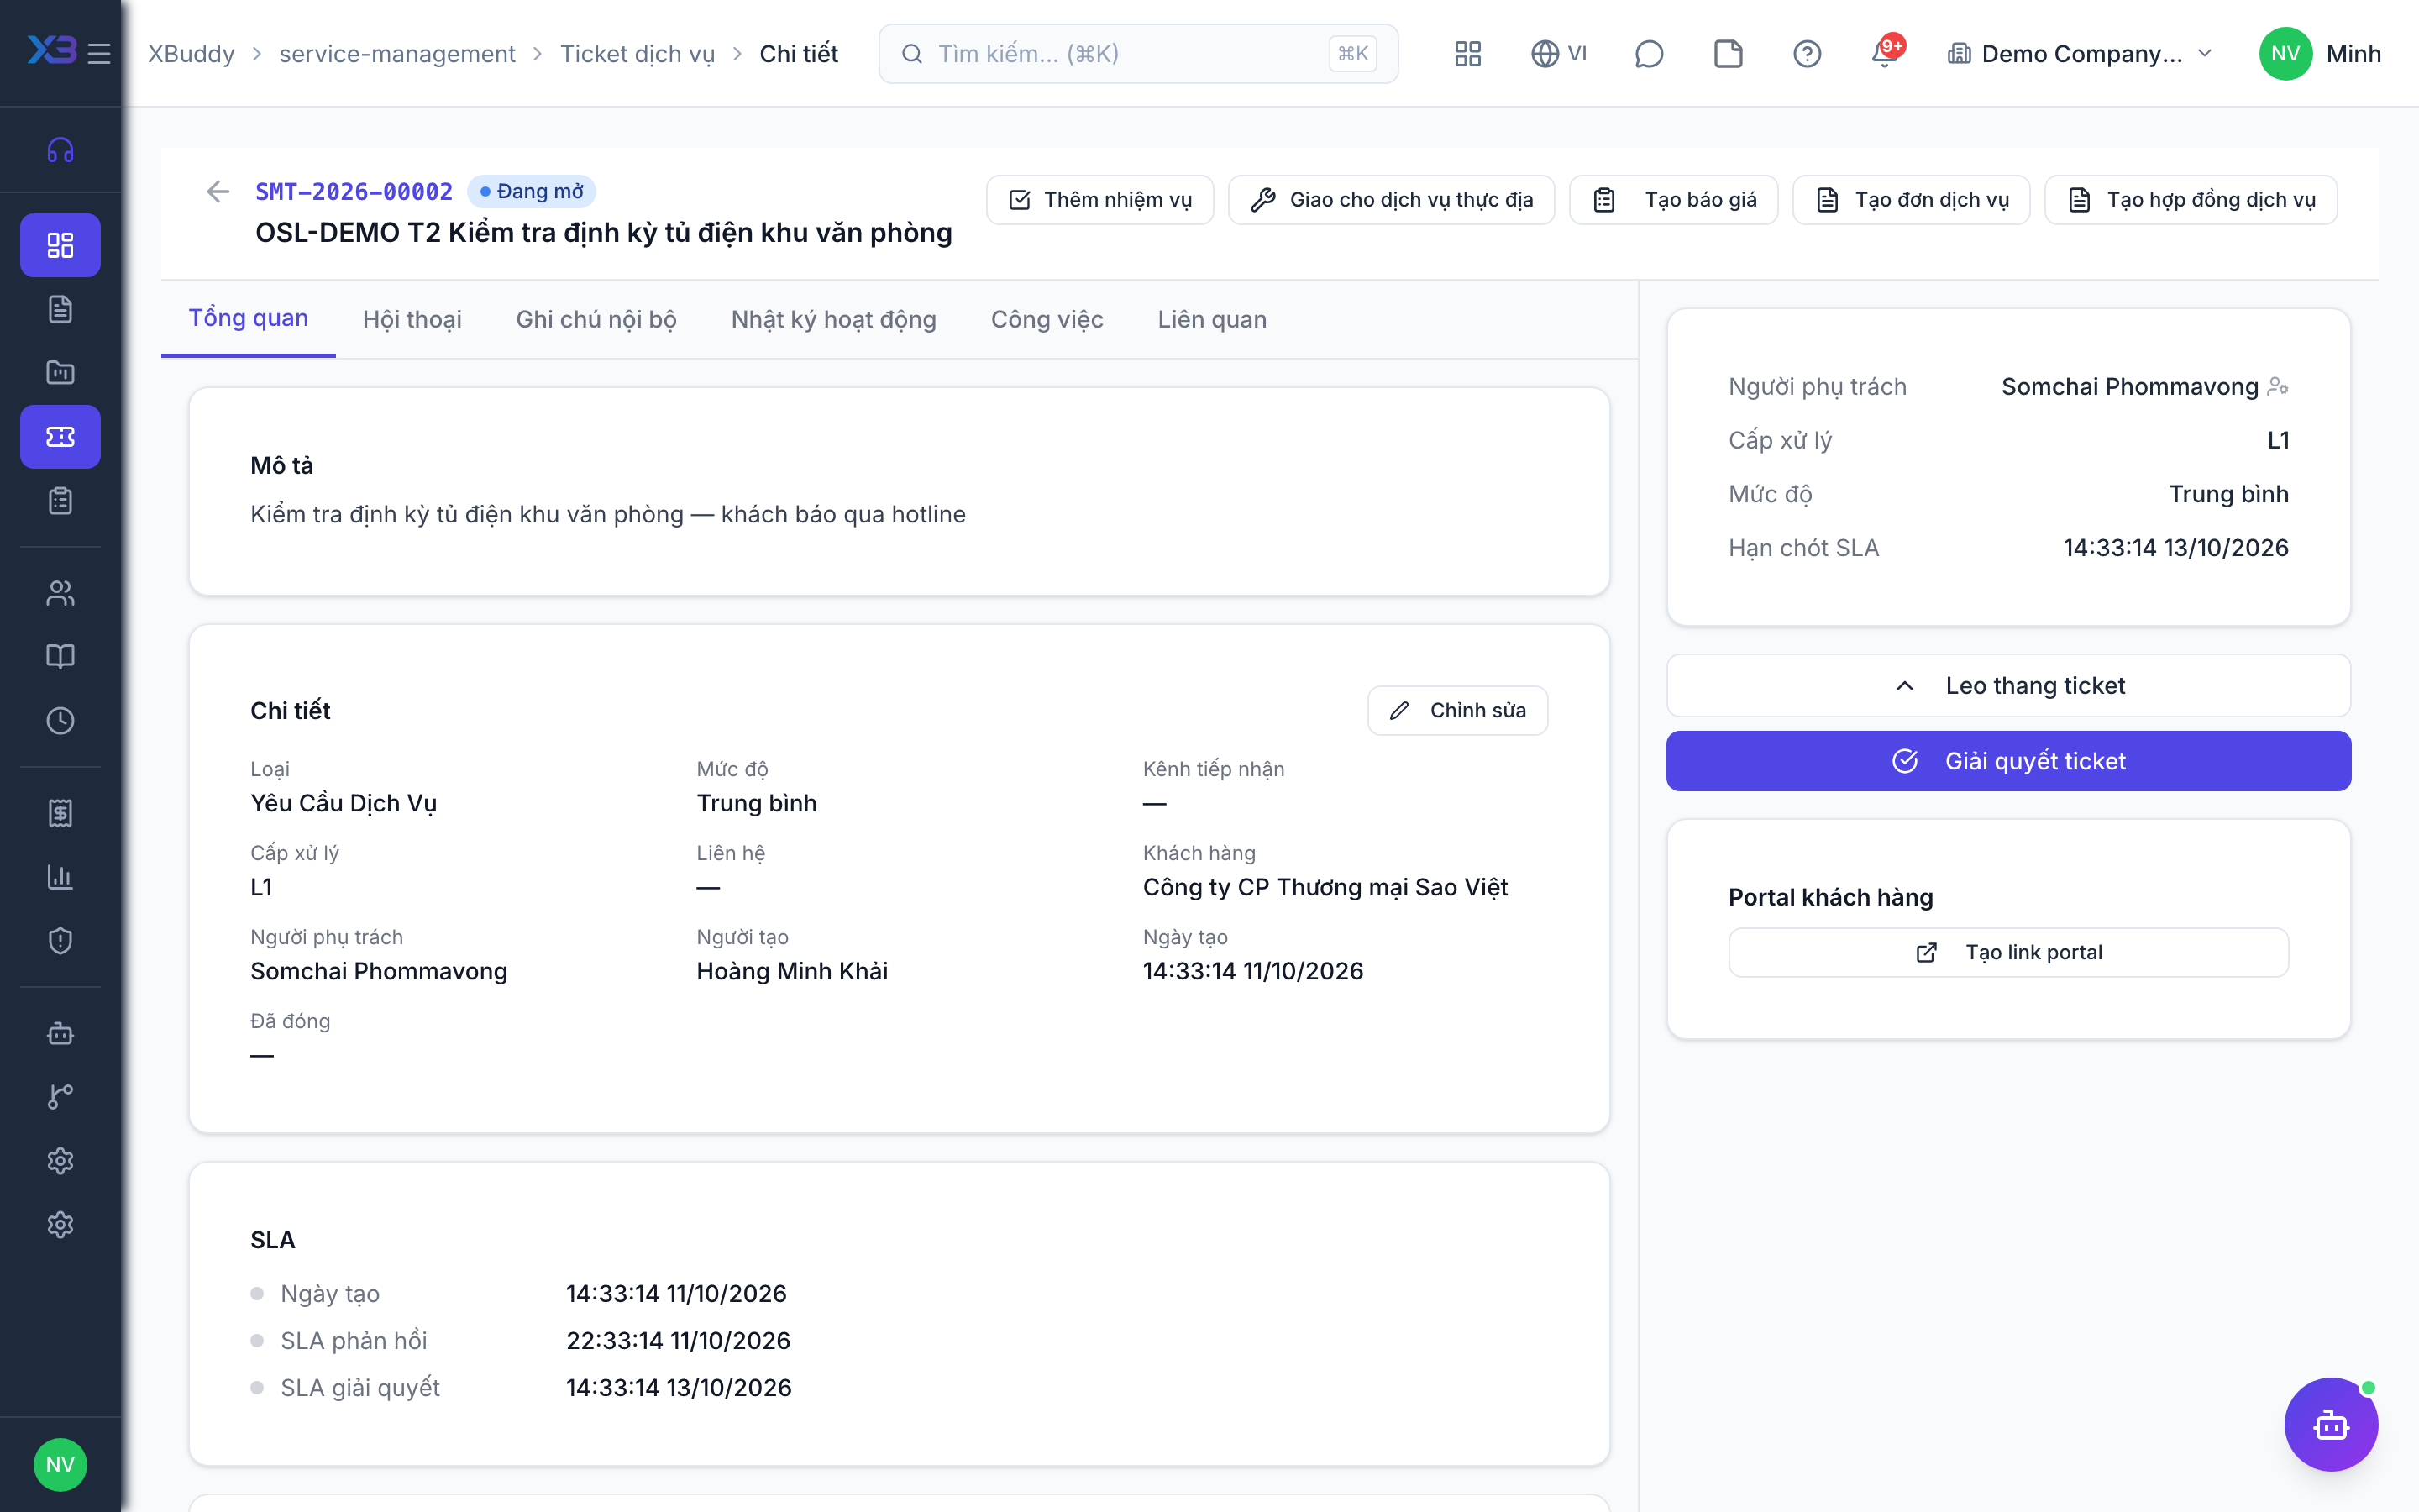This screenshot has width=2419, height=1512.
Task: Click Chỉnh sửa in Chi tiết card
Action: [1457, 710]
